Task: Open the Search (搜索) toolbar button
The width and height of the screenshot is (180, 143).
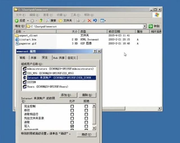Action: [x=51, y=21]
